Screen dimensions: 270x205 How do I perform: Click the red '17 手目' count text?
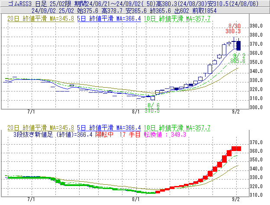pyautogui.click(x=130, y=134)
